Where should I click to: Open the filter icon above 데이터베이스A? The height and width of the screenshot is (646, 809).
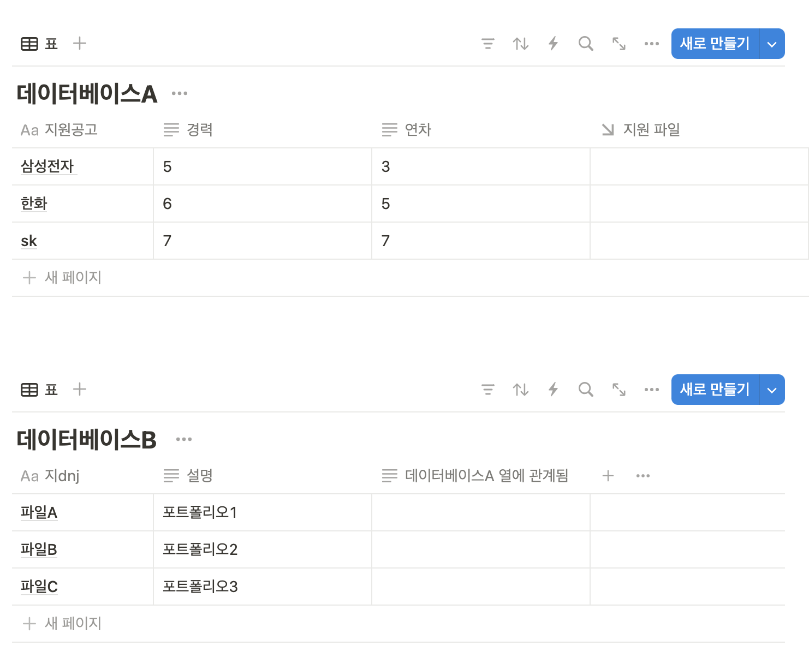coord(488,44)
